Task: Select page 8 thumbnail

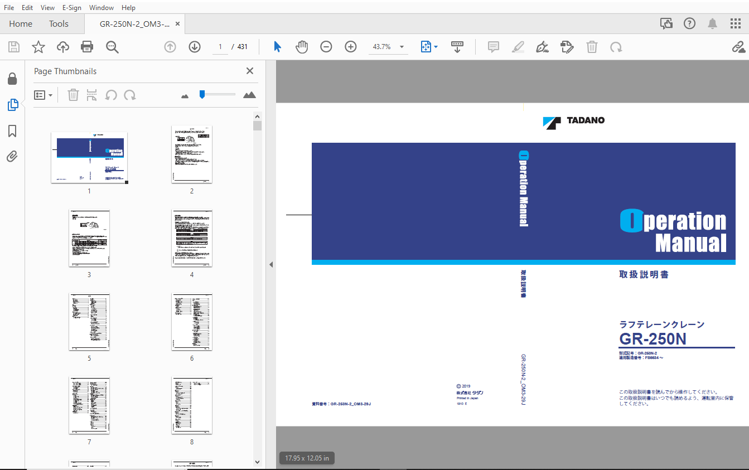Action: tap(192, 405)
